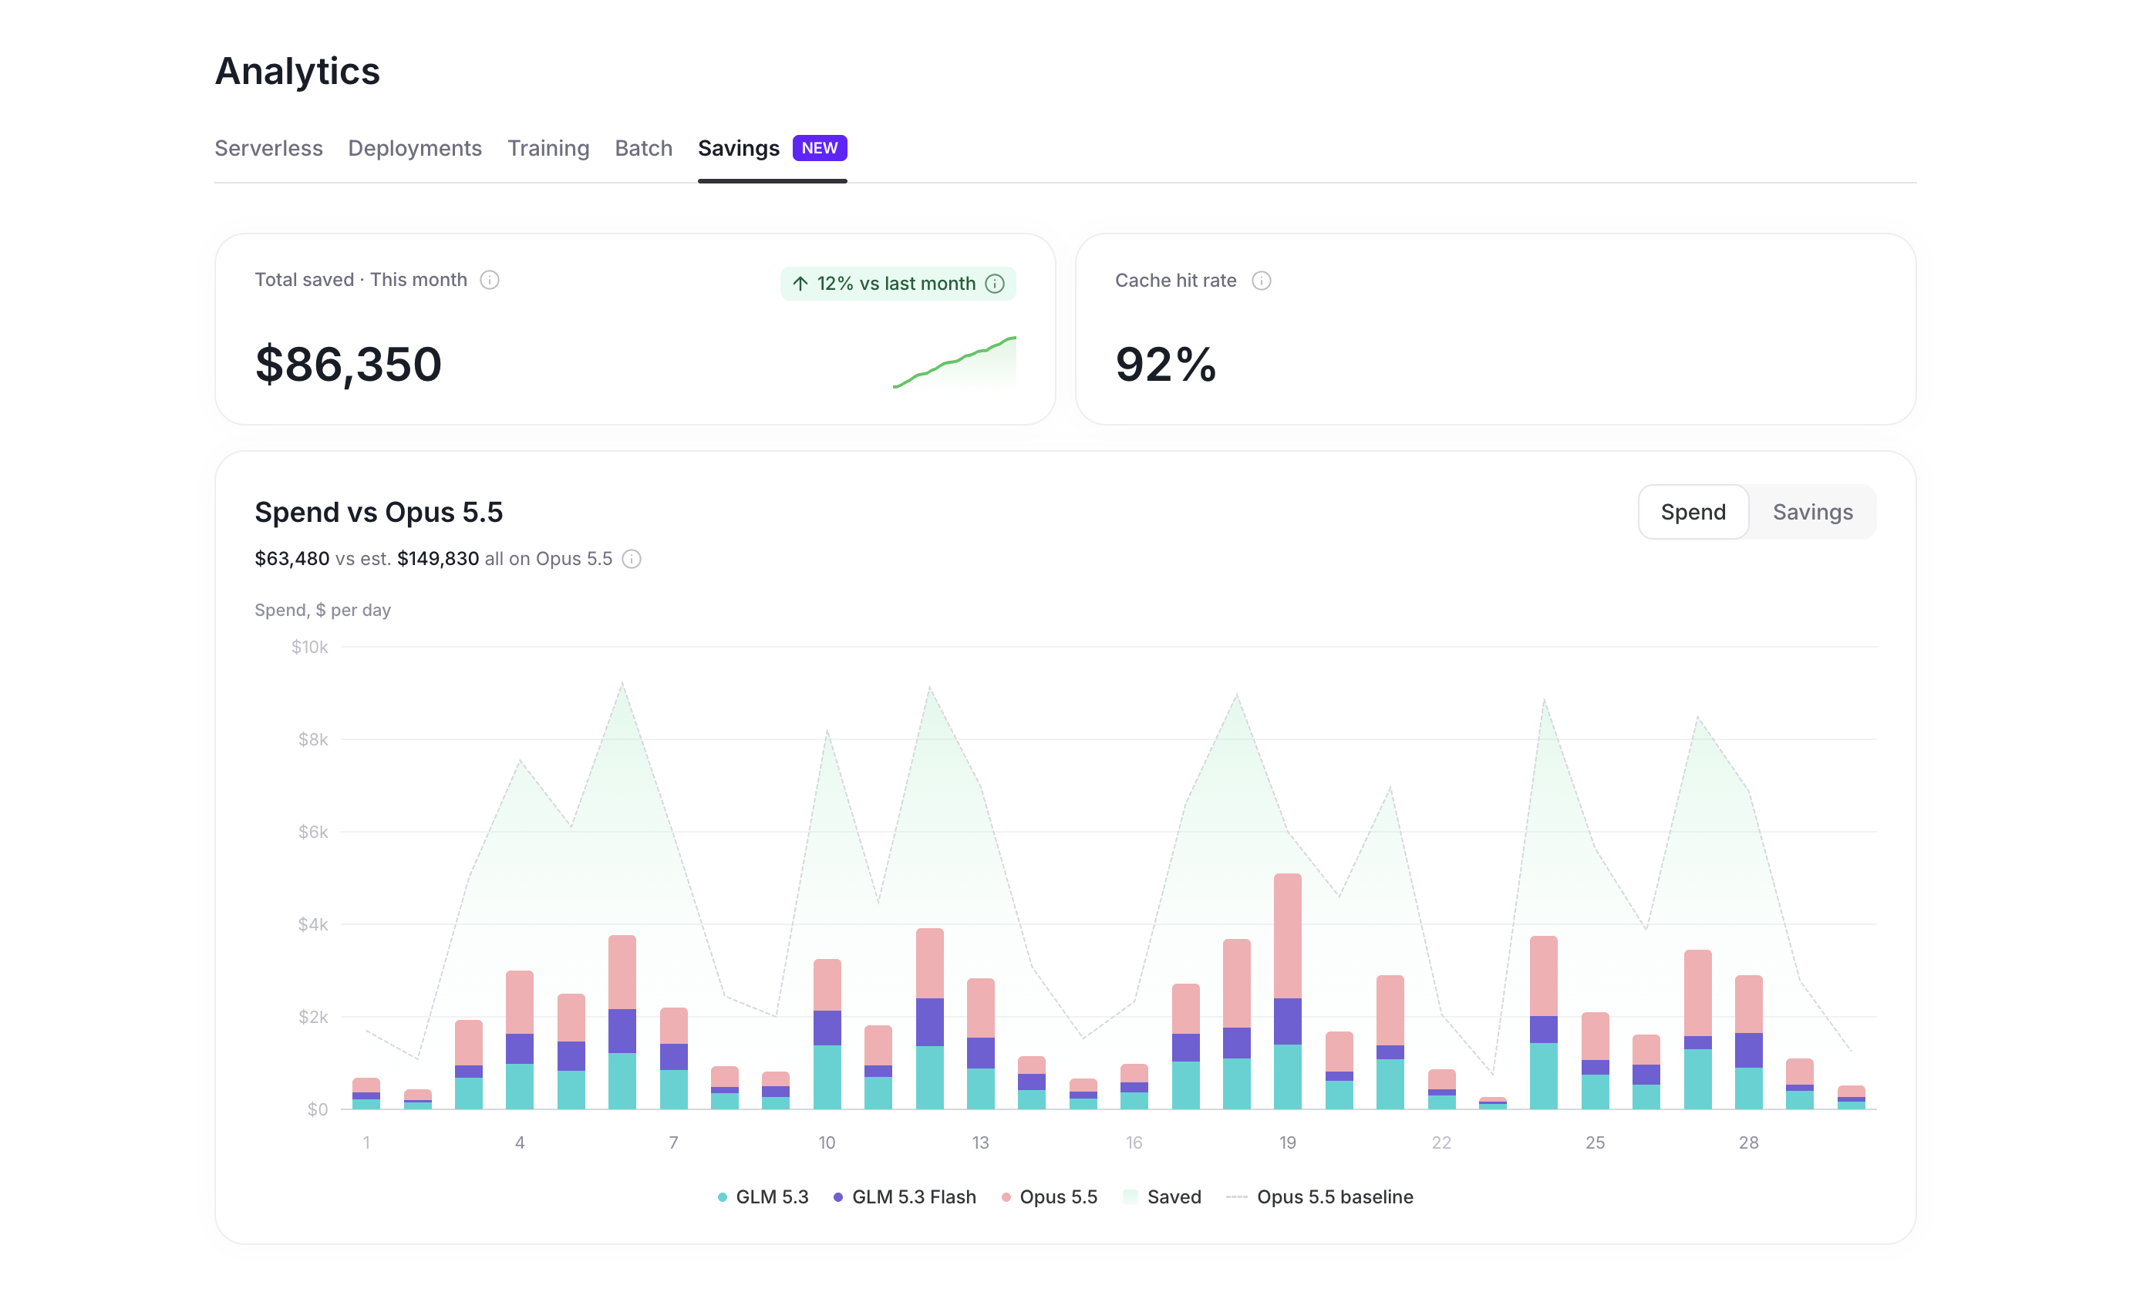Click the 12% vs last month badge text
This screenshot has height=1309, width=2133.
[895, 284]
